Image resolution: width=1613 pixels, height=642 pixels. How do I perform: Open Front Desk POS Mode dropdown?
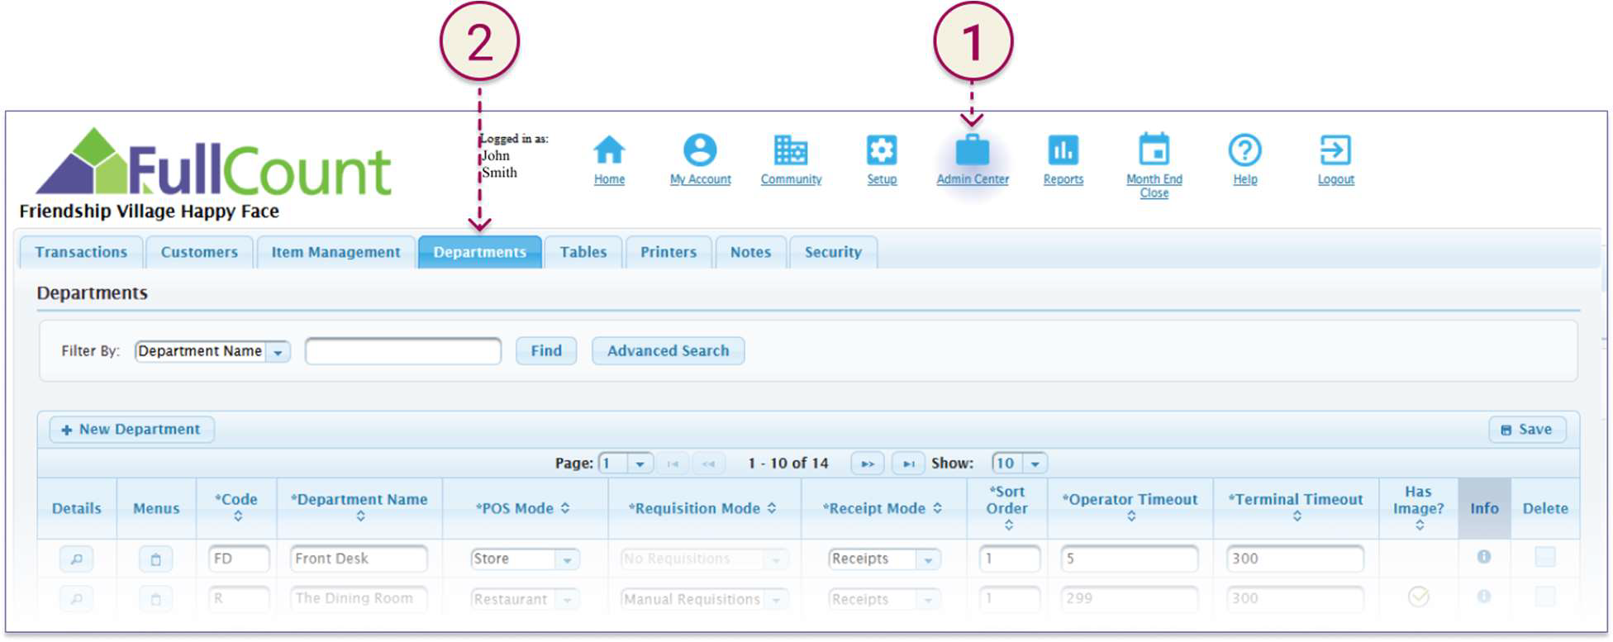[567, 559]
